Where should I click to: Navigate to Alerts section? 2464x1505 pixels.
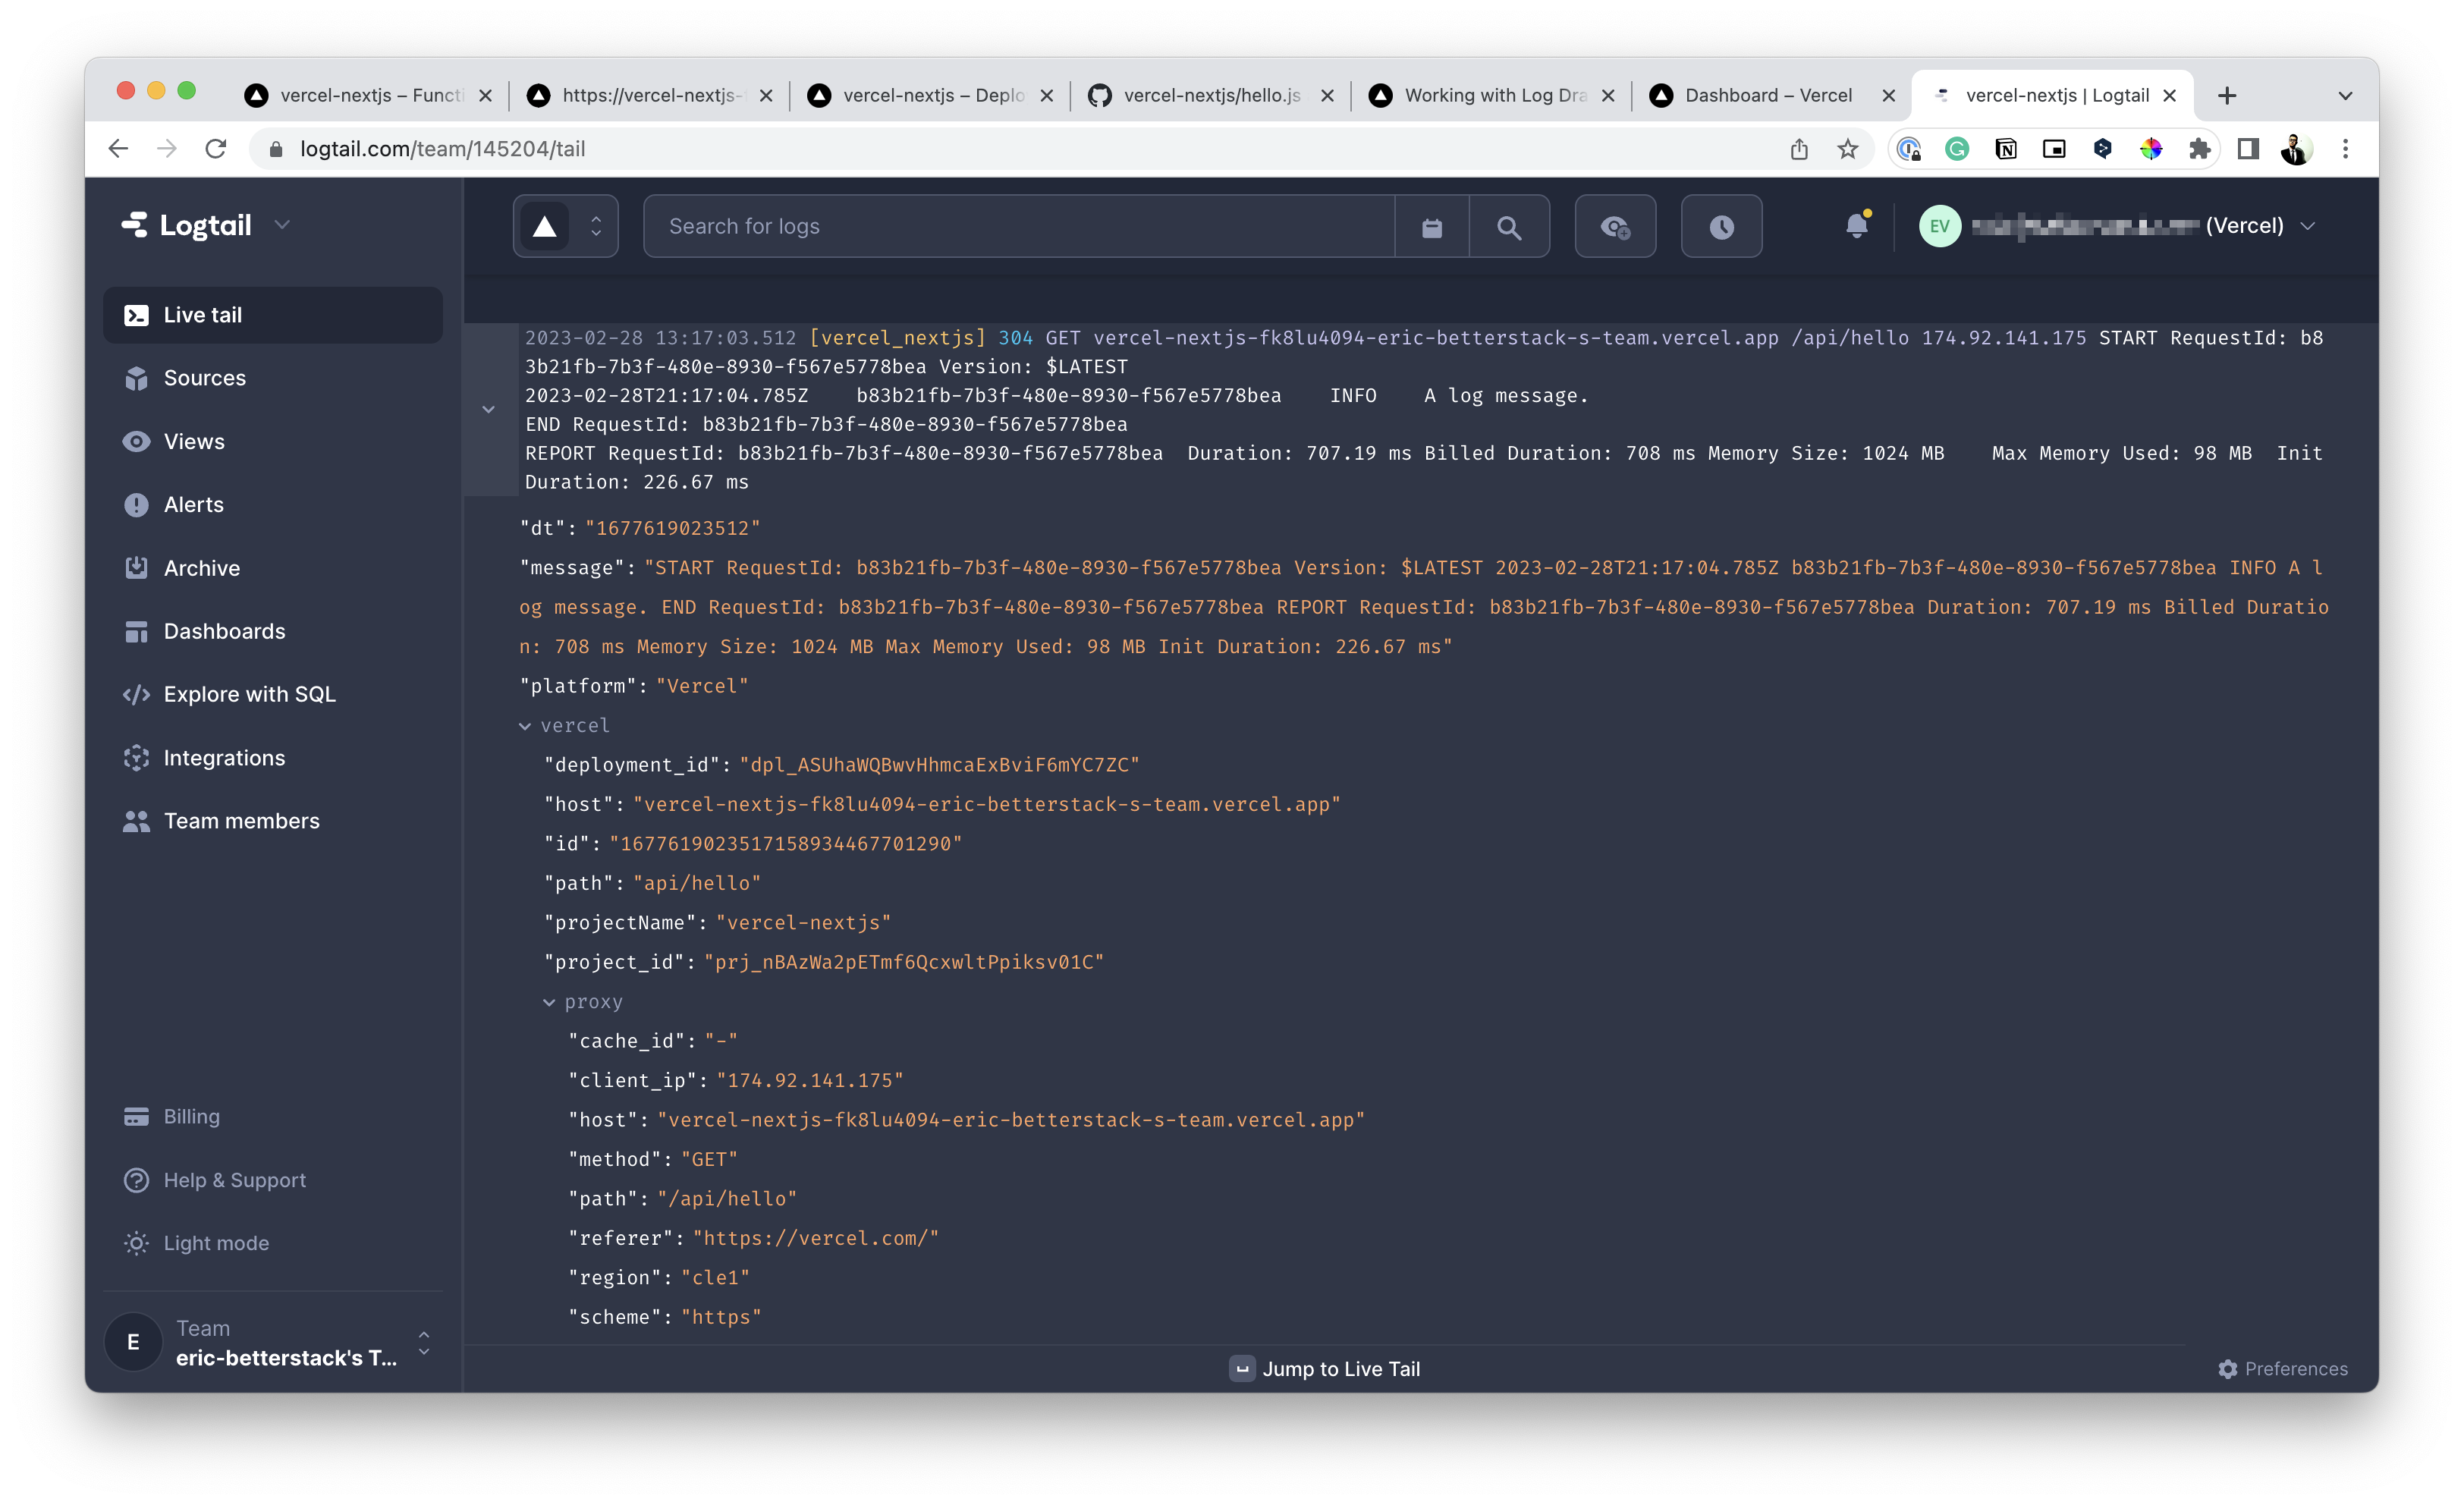[193, 504]
